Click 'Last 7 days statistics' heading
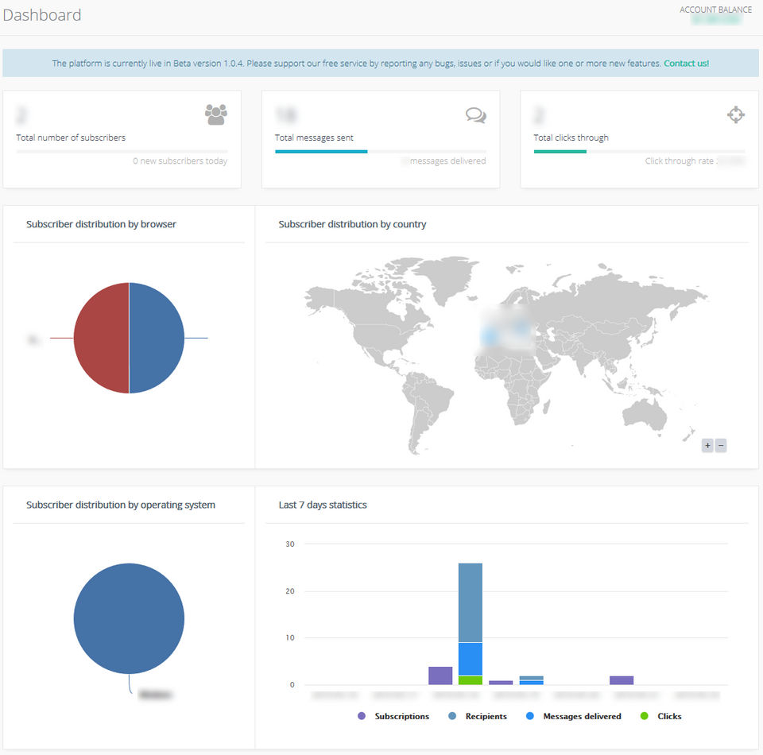This screenshot has width=763, height=755. pos(323,505)
